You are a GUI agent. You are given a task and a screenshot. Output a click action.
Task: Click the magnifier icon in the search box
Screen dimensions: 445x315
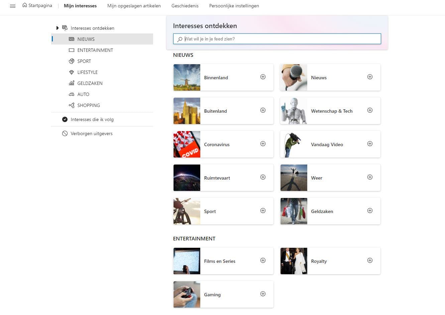tap(180, 39)
